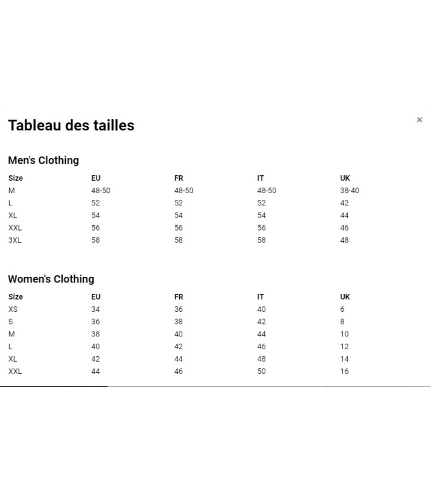Click the IT column header in Women's table
The image size is (431, 492).
coord(260,297)
